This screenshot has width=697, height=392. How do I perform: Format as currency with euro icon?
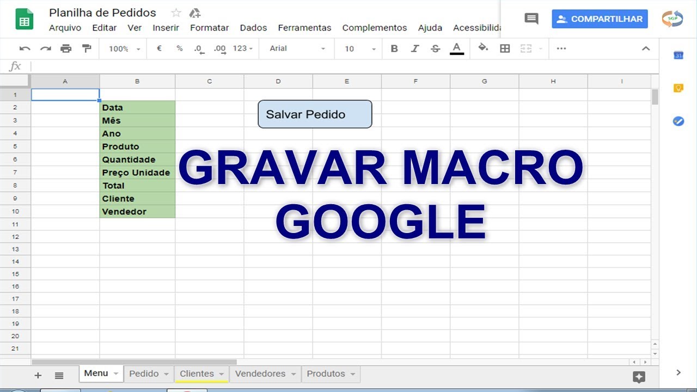(x=159, y=48)
